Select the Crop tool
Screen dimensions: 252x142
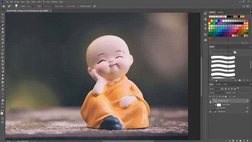[x=3, y=39]
